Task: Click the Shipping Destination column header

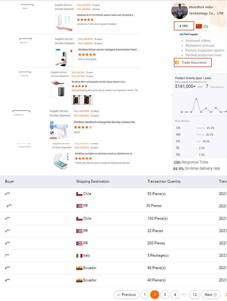Action: [93, 181]
